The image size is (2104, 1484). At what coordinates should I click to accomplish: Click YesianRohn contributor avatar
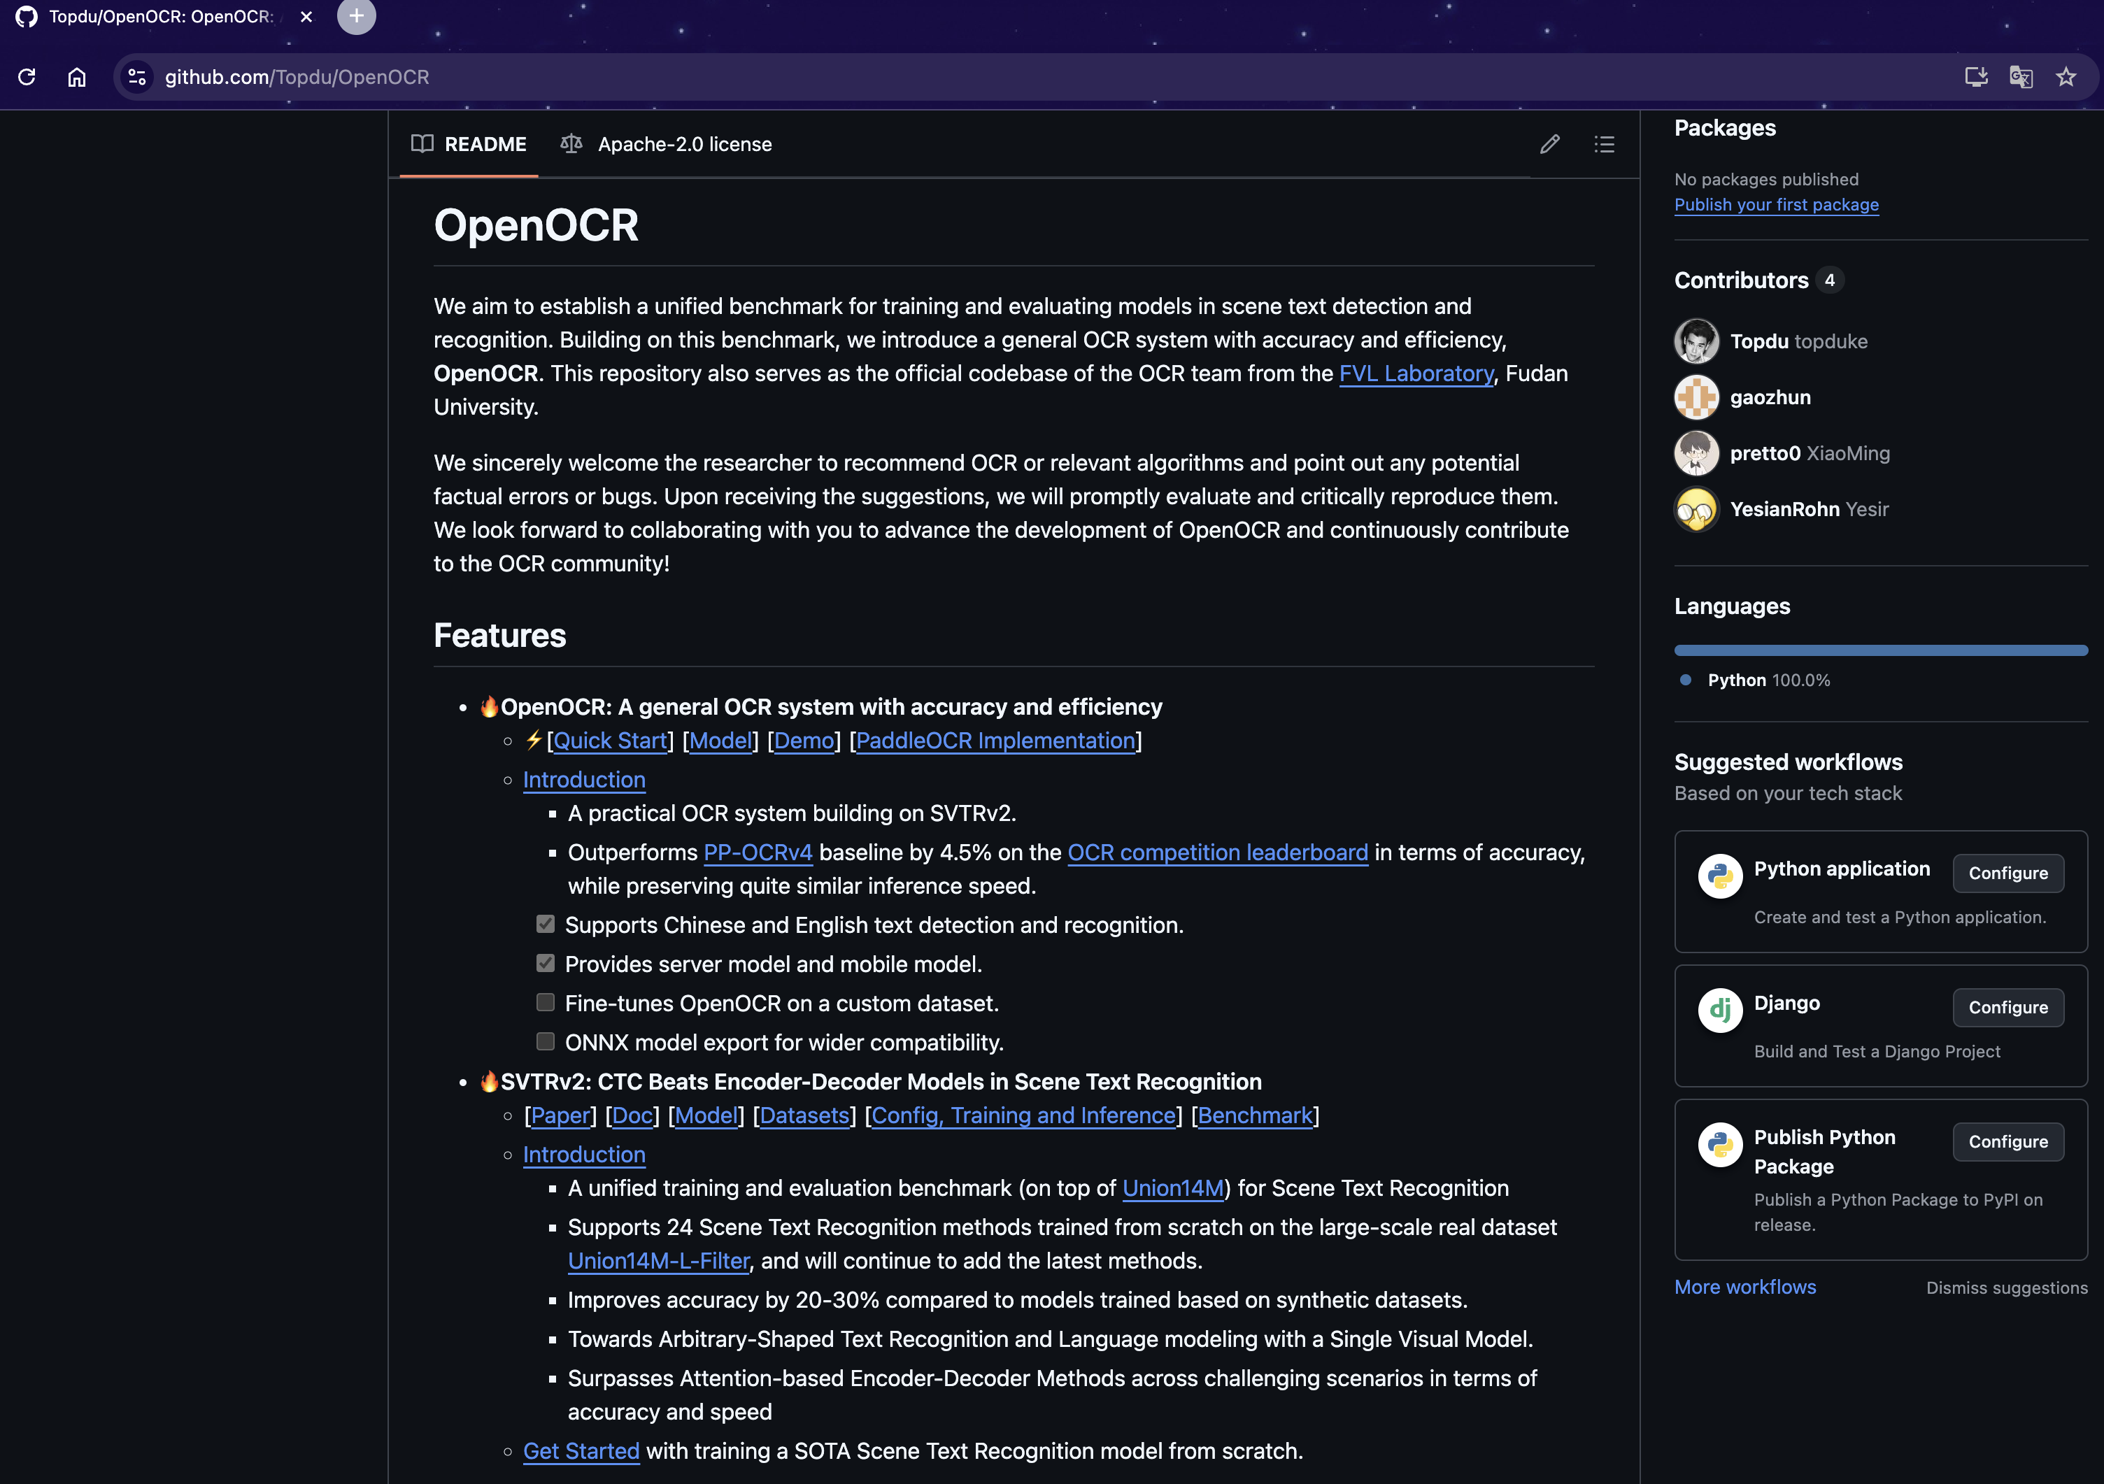(1696, 508)
